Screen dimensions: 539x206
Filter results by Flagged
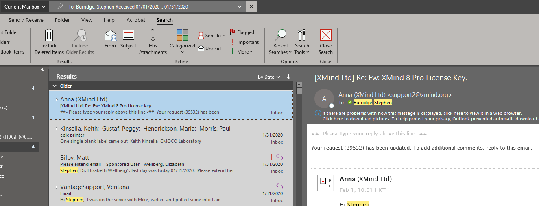(x=242, y=32)
